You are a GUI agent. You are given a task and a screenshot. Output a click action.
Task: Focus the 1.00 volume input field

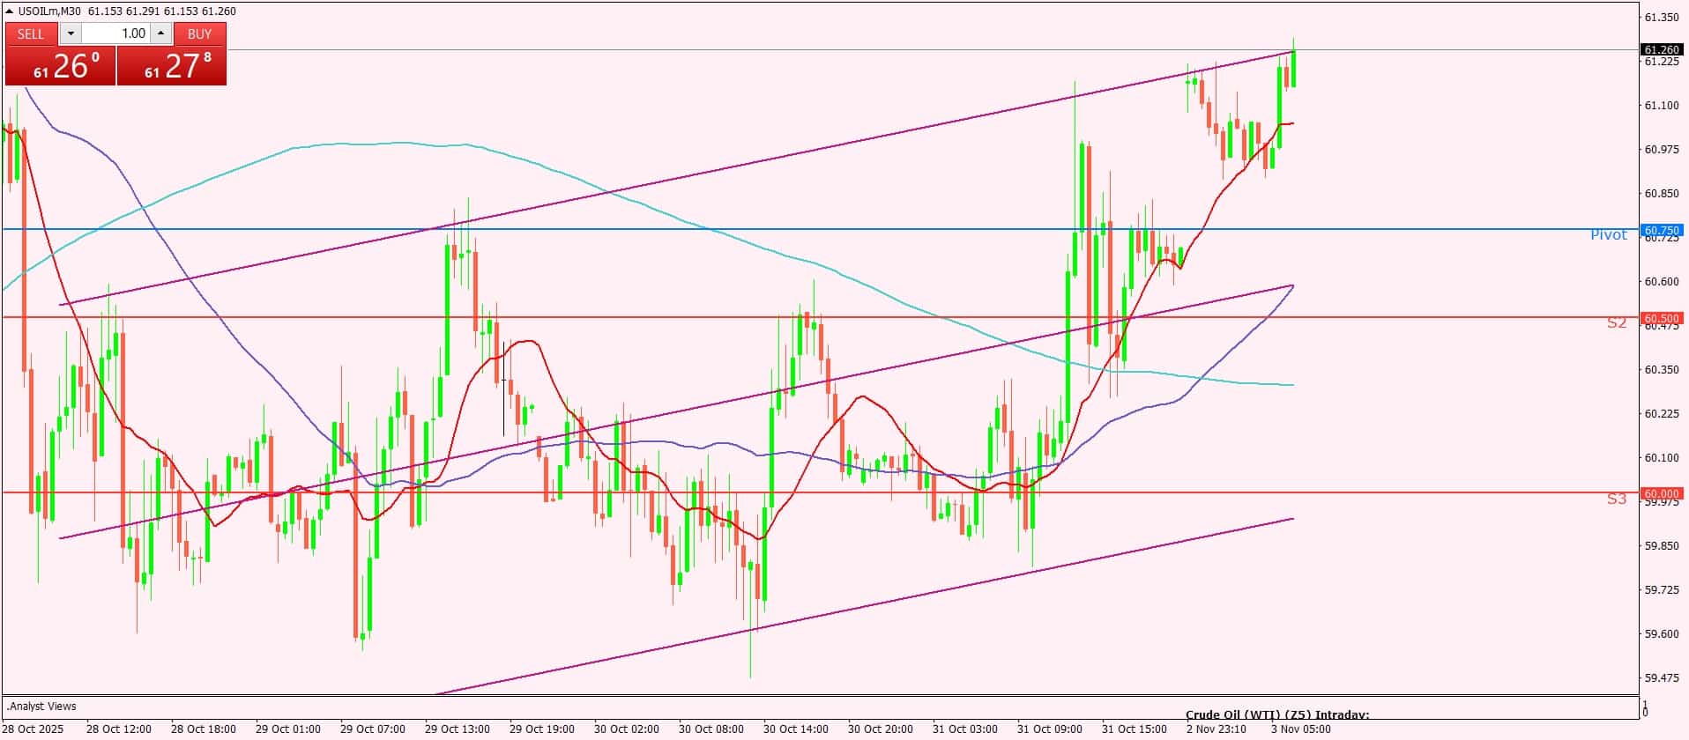click(x=115, y=33)
